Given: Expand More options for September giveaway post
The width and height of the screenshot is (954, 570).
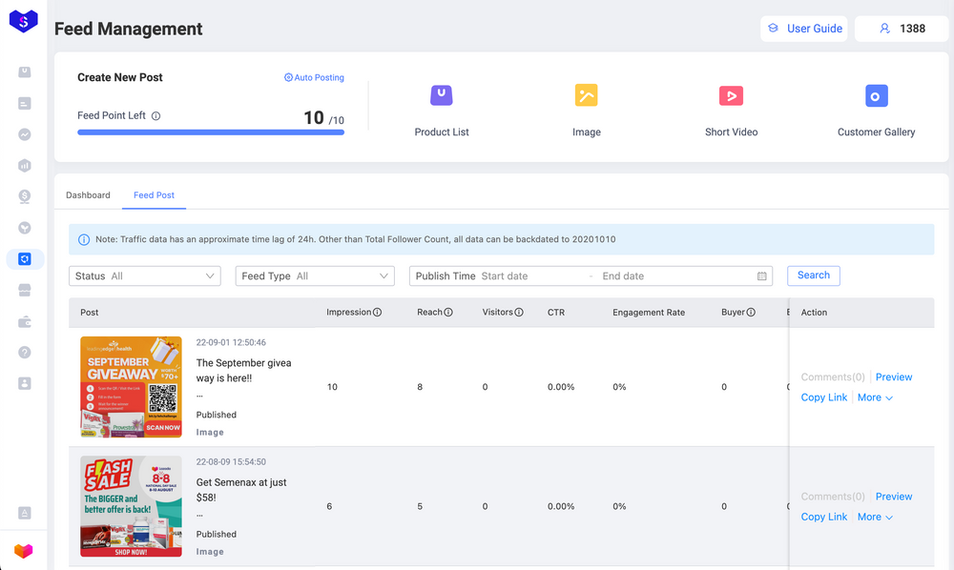Looking at the screenshot, I should tap(875, 397).
